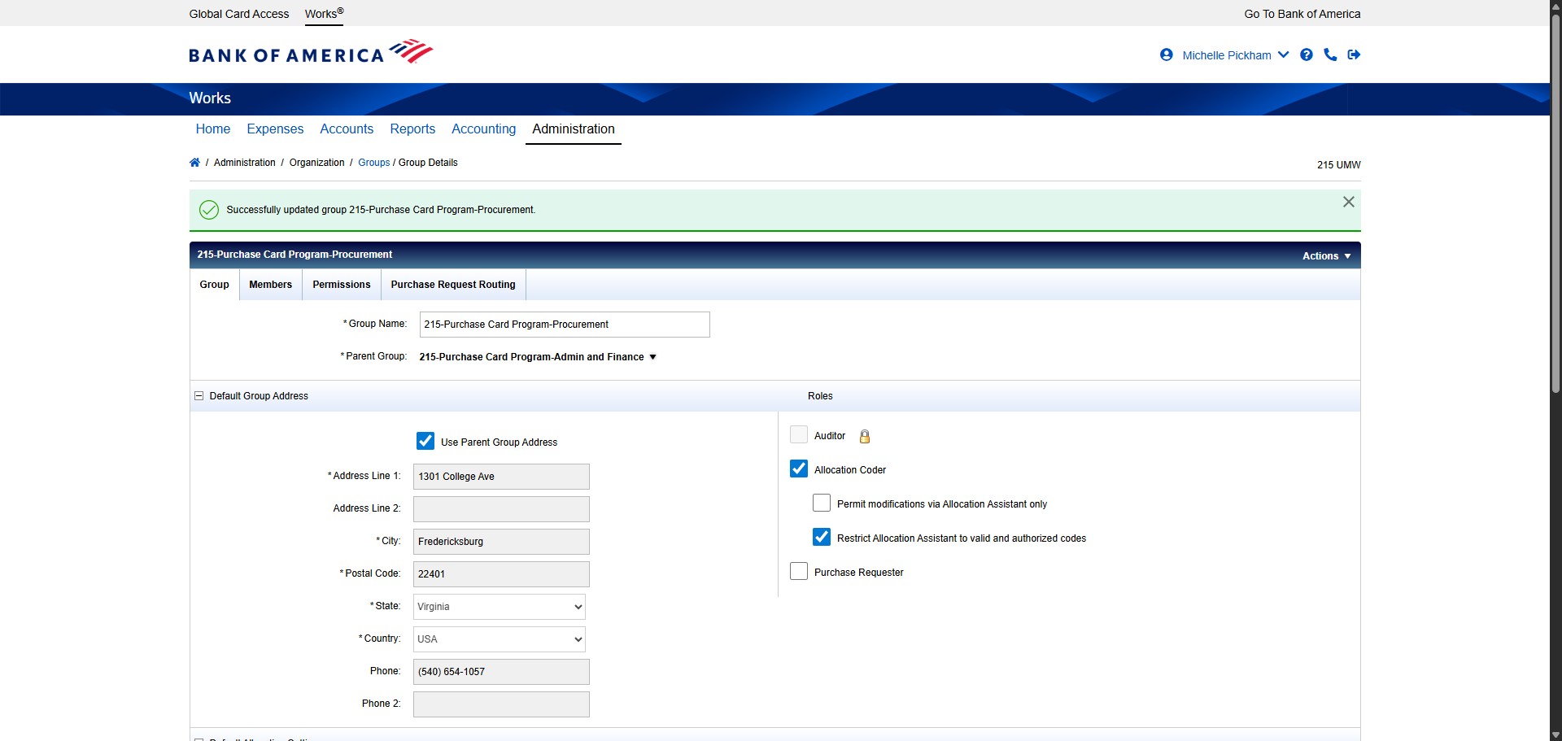Open the help question mark icon
The height and width of the screenshot is (741, 1562).
(1307, 55)
